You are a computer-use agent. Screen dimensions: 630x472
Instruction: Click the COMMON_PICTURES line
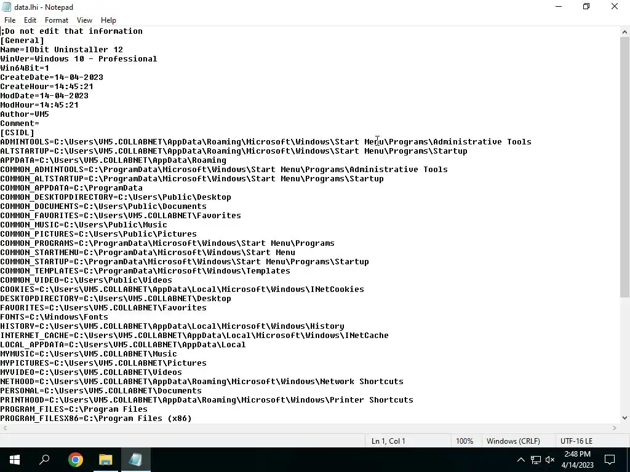tap(98, 234)
